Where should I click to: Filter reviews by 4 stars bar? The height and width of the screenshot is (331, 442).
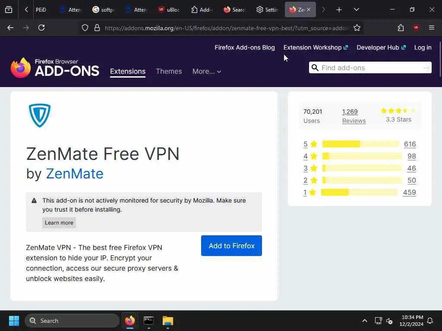click(362, 156)
